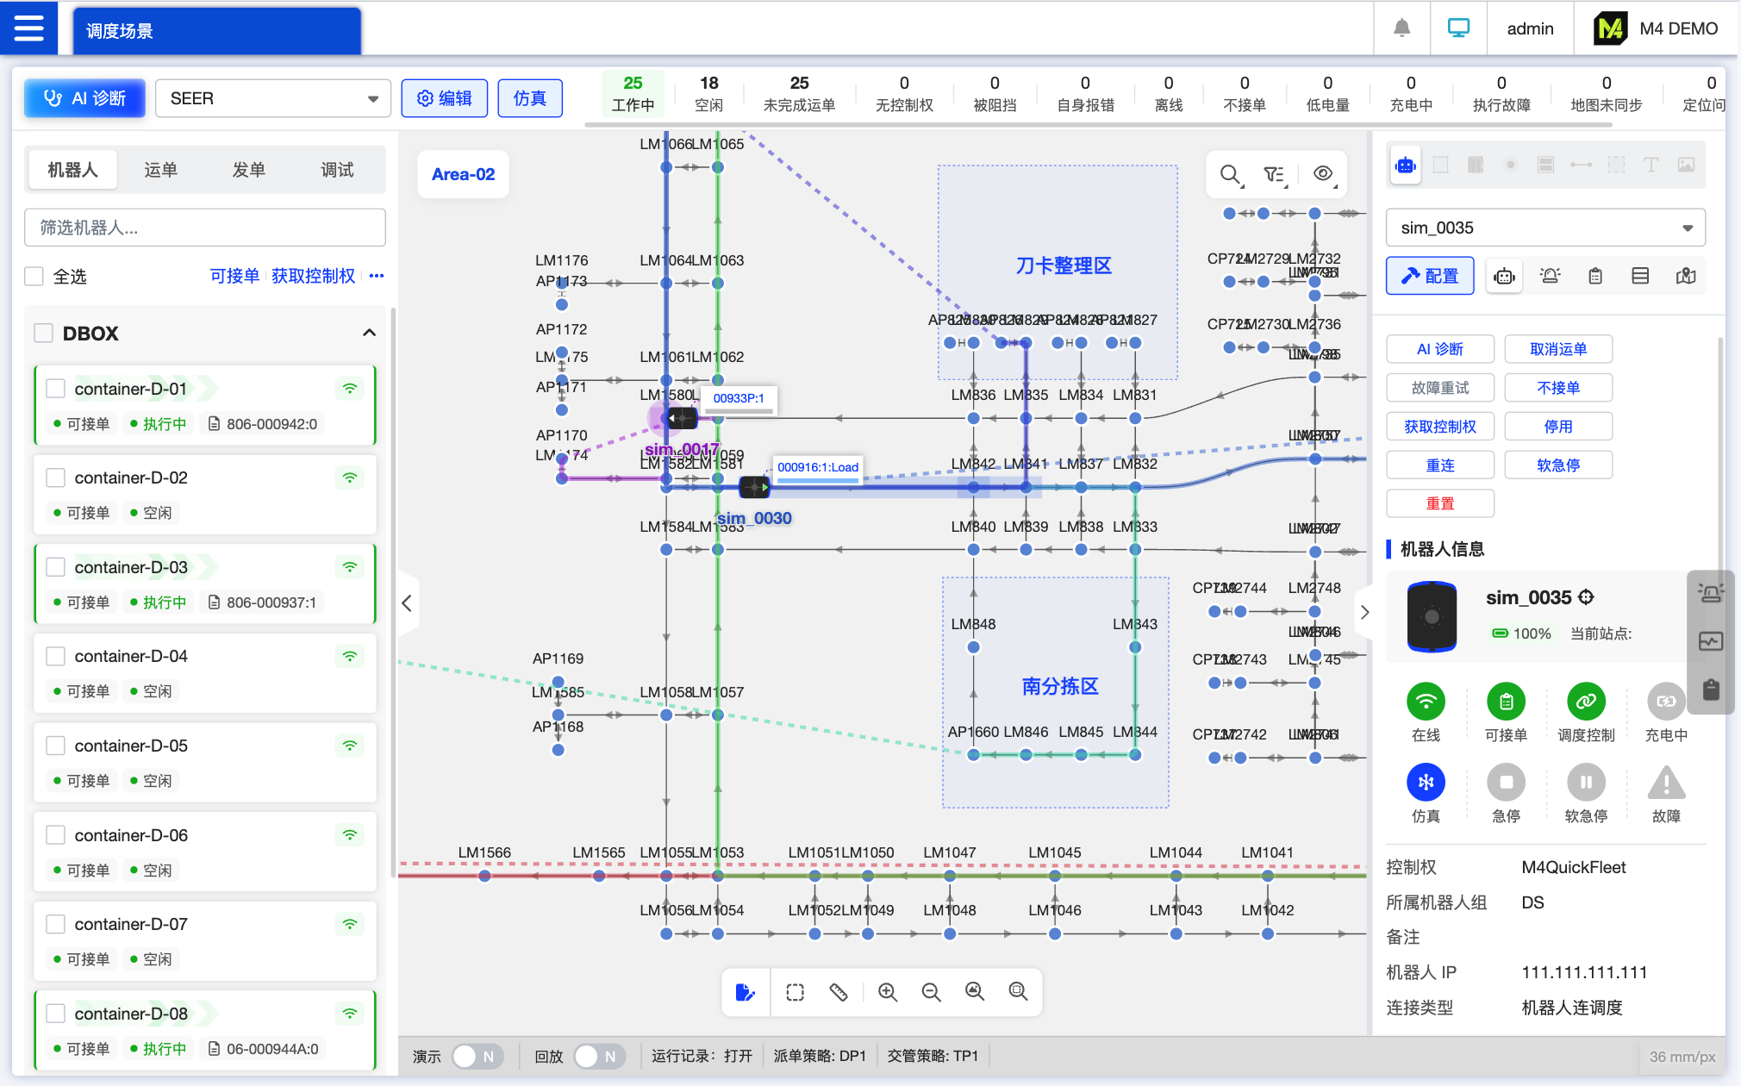Click the 筛选机器人 filter input
The width and height of the screenshot is (1741, 1086).
pos(204,228)
